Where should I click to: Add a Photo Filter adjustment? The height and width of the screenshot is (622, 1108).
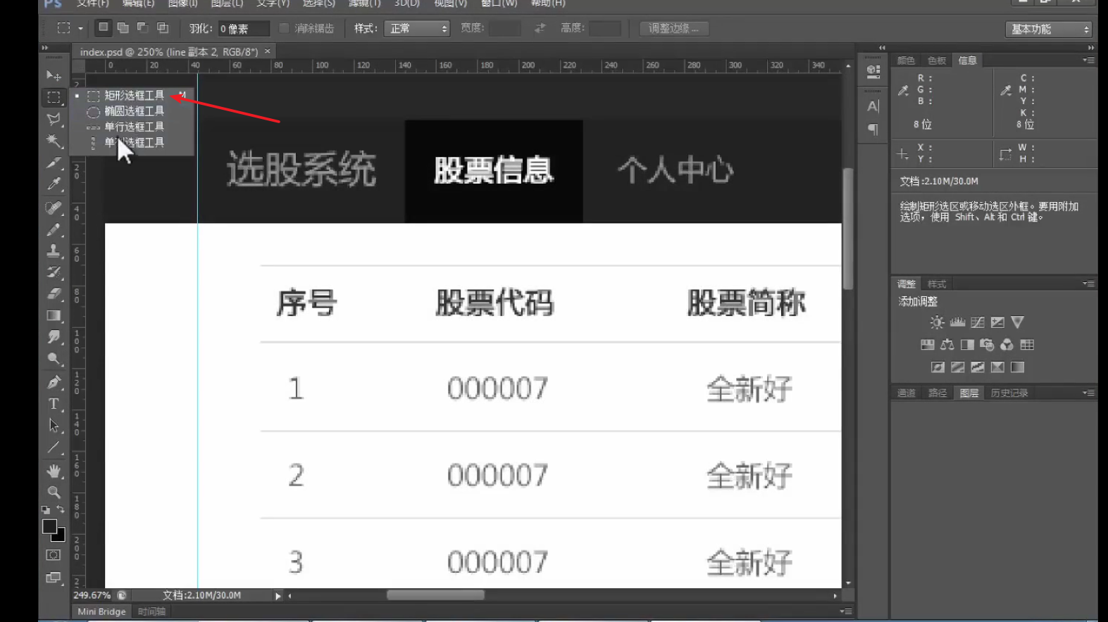click(x=987, y=345)
